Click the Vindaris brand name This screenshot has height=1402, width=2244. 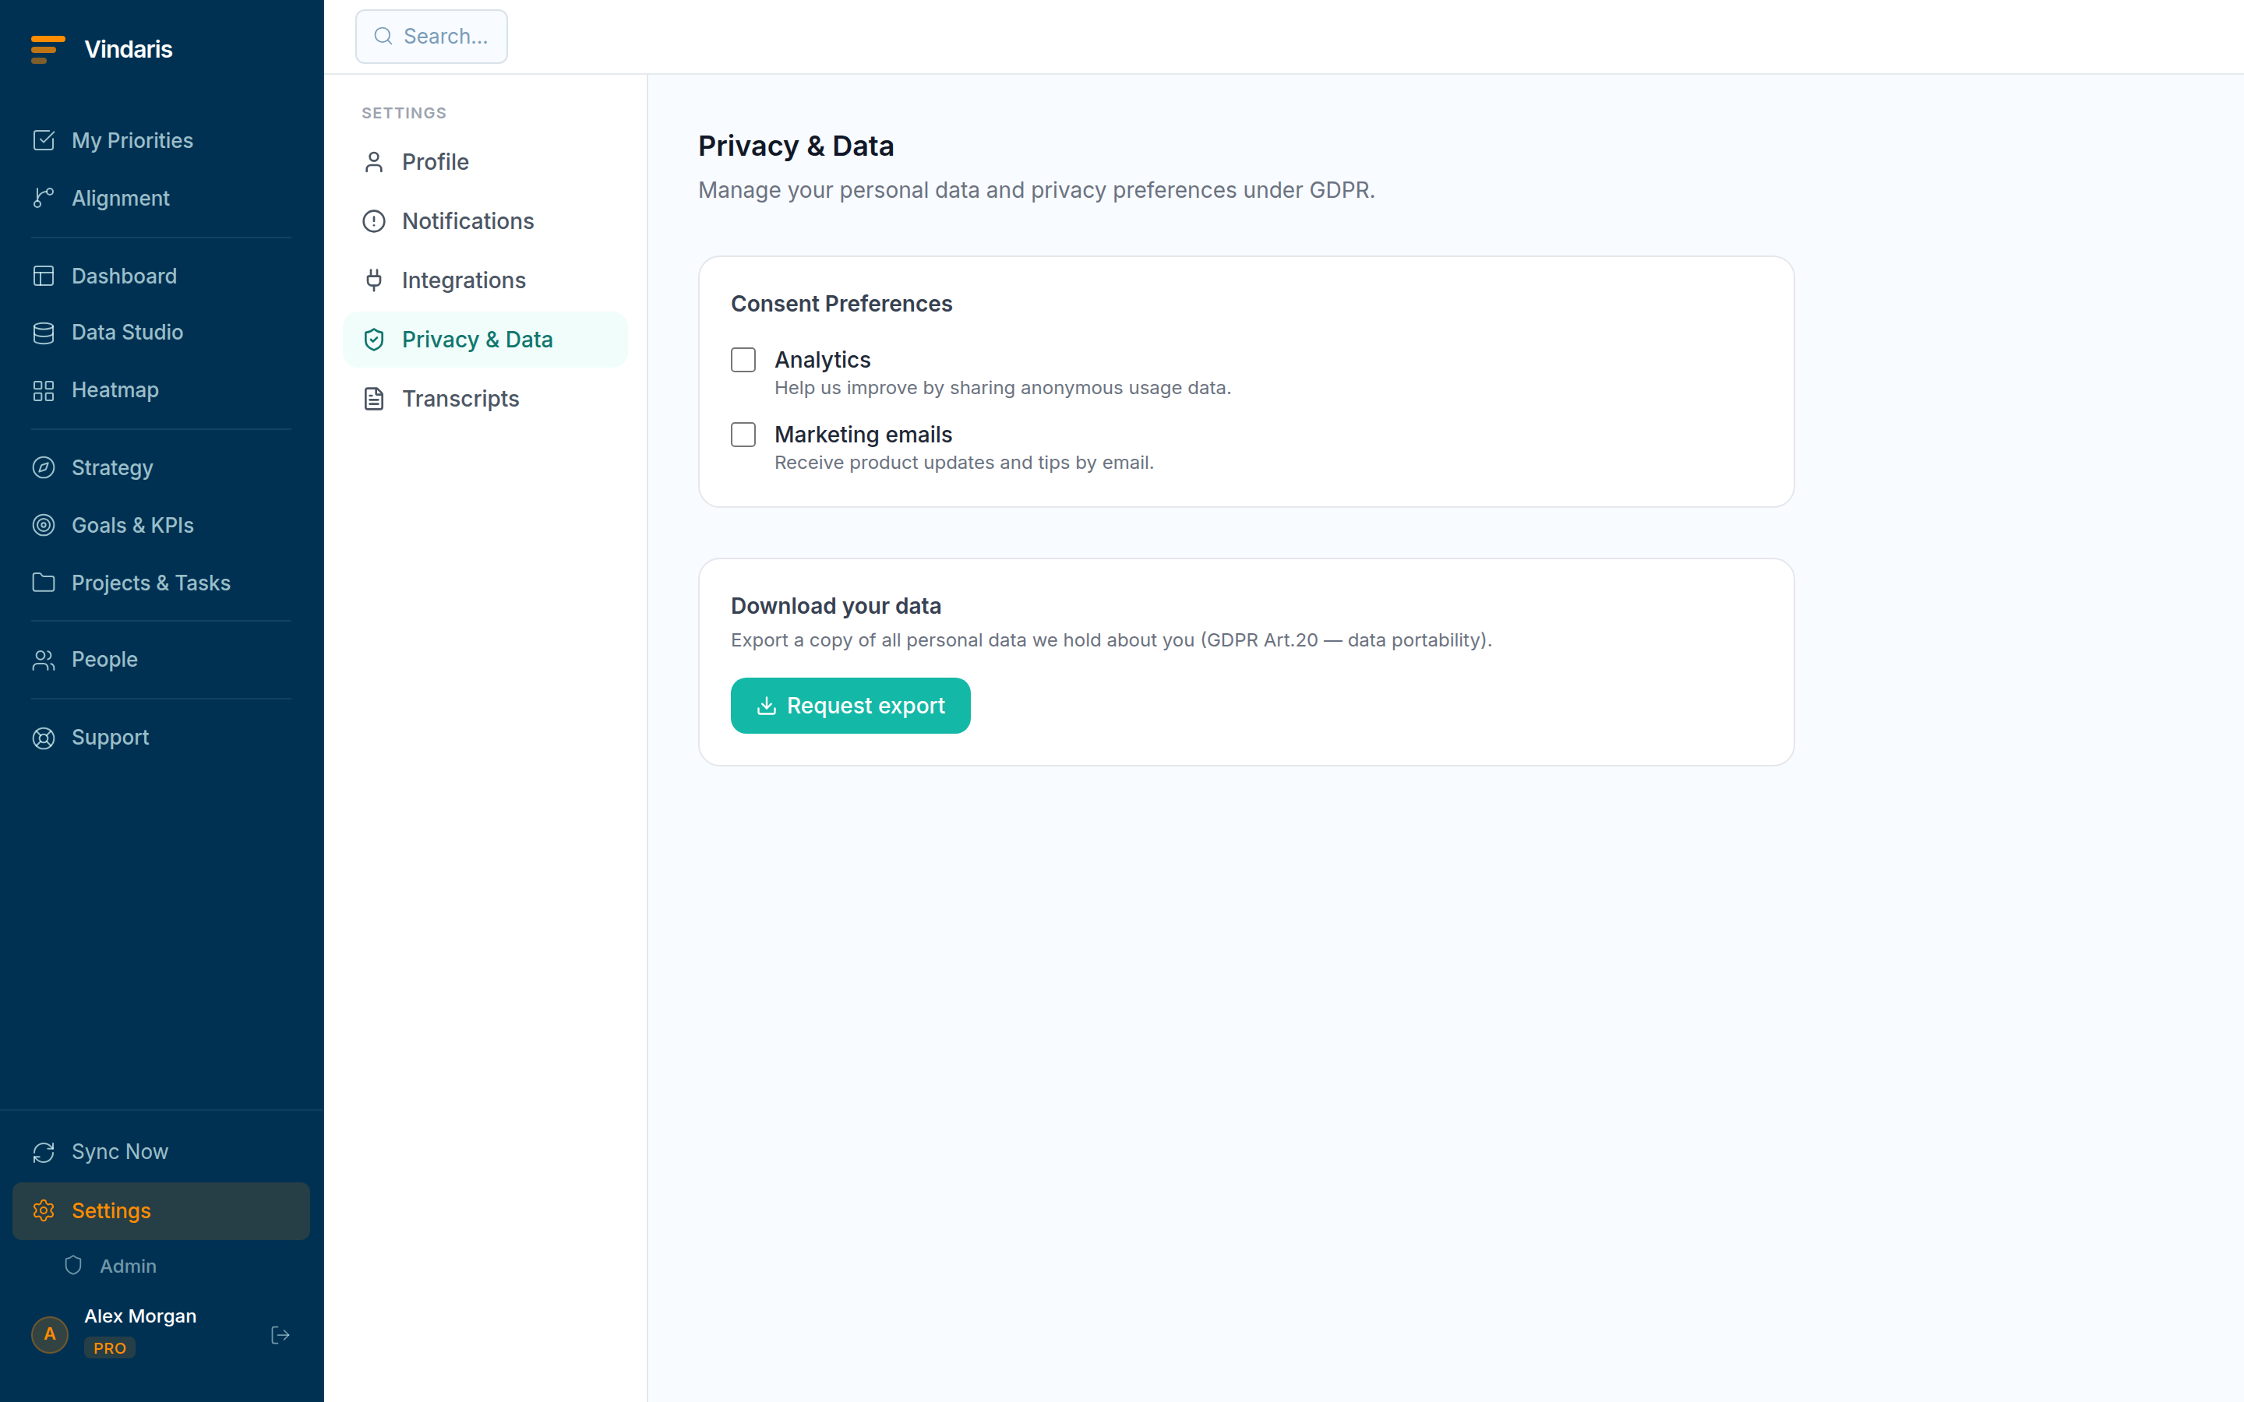(128, 49)
